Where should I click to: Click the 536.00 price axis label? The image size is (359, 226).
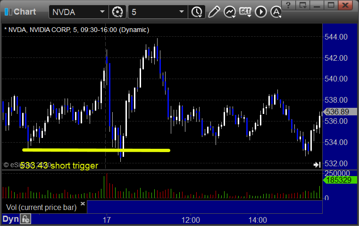point(336,121)
